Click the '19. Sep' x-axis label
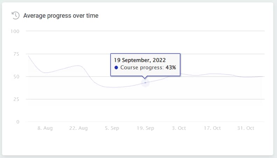Viewport: 277px width, 158px height. point(145,128)
